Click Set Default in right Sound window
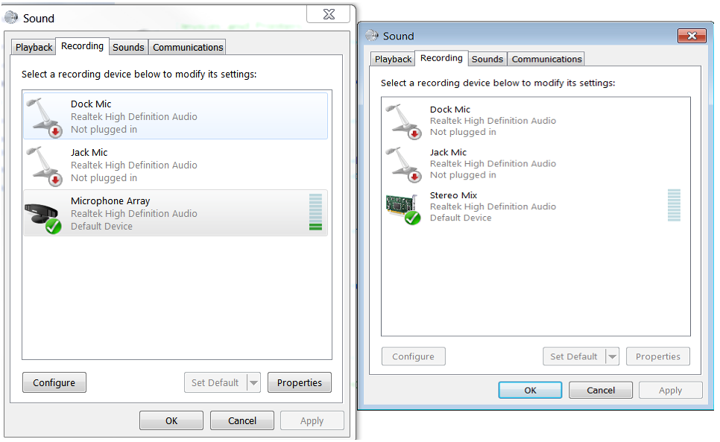Image resolution: width=720 pixels, height=442 pixels. pyautogui.click(x=574, y=356)
